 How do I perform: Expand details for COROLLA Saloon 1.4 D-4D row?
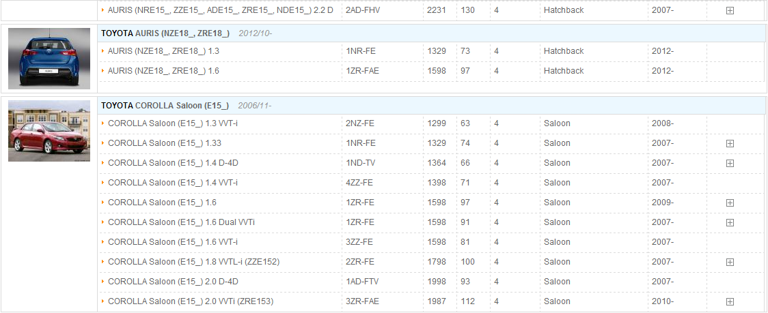click(x=730, y=163)
